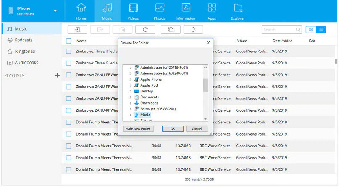Check the first Zimbabwe: ZANU-PF Wins row
Image resolution: width=339 pixels, height=187 pixels.
coord(68,75)
